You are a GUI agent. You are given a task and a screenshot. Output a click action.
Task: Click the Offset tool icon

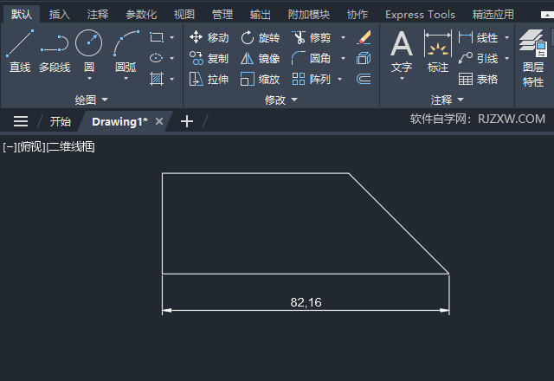tap(364, 79)
